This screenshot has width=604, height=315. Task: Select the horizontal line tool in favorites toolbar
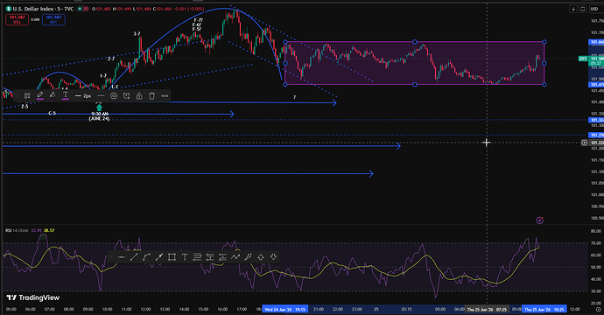pyautogui.click(x=122, y=257)
